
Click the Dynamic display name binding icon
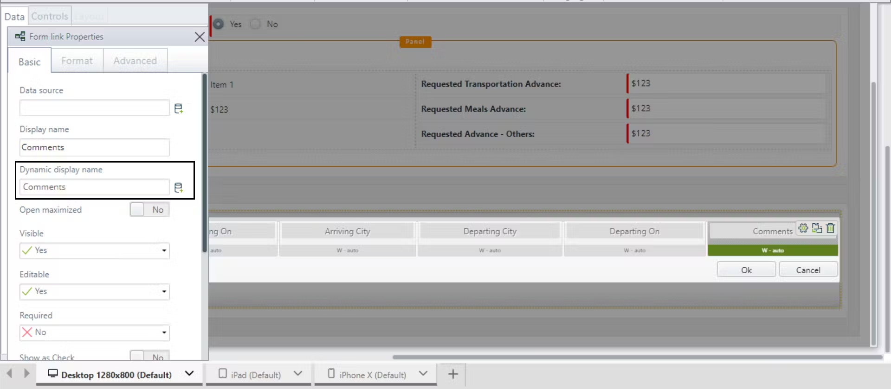178,188
